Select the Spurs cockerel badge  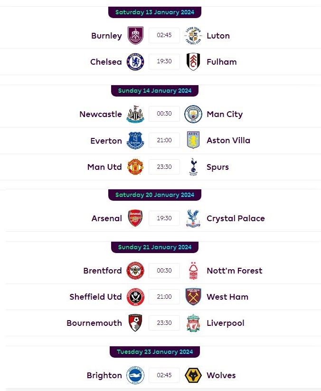pyautogui.click(x=193, y=167)
